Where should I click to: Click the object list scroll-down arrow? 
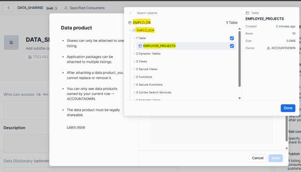pyautogui.click(x=239, y=98)
